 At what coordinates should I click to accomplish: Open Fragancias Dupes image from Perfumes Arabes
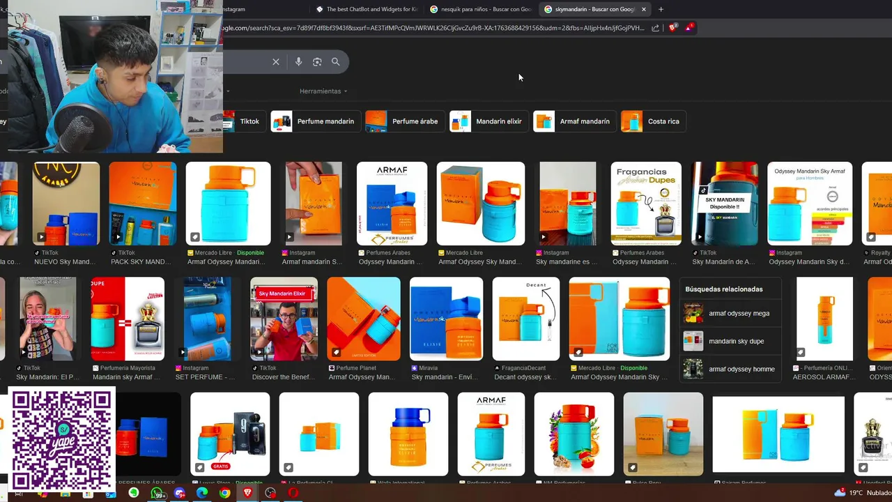coord(646,204)
